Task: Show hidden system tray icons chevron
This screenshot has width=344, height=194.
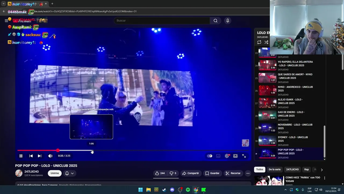Action: pyautogui.click(x=285, y=190)
